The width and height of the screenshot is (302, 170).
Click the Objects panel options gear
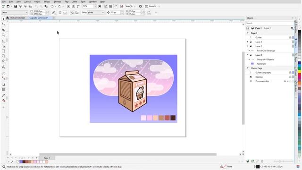292,28
